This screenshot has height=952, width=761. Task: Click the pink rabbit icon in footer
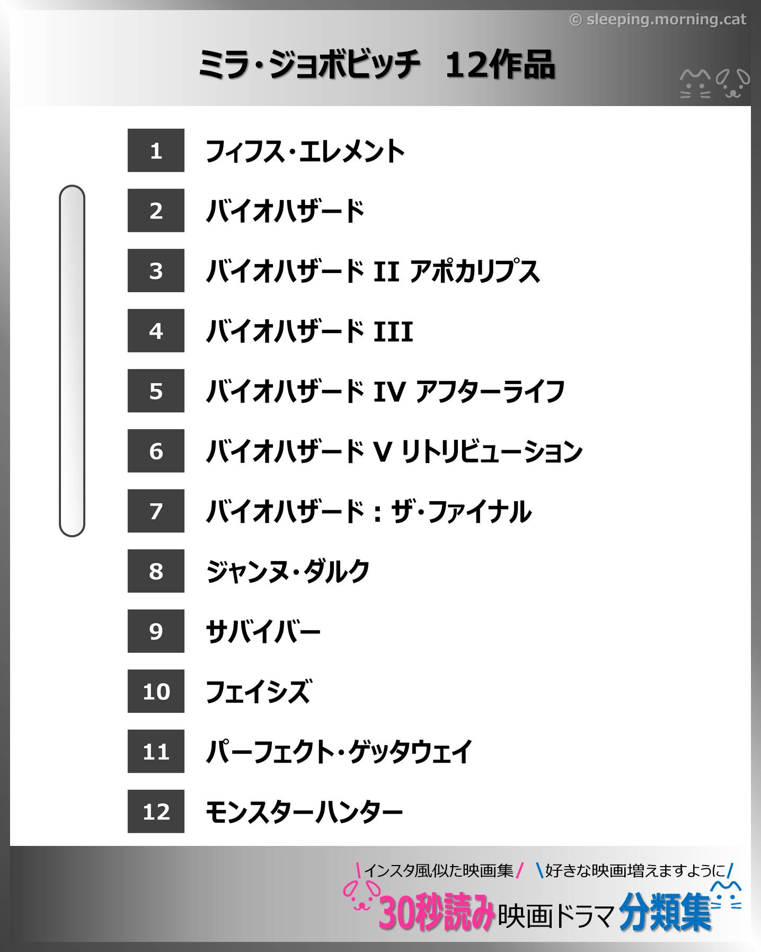pyautogui.click(x=362, y=895)
